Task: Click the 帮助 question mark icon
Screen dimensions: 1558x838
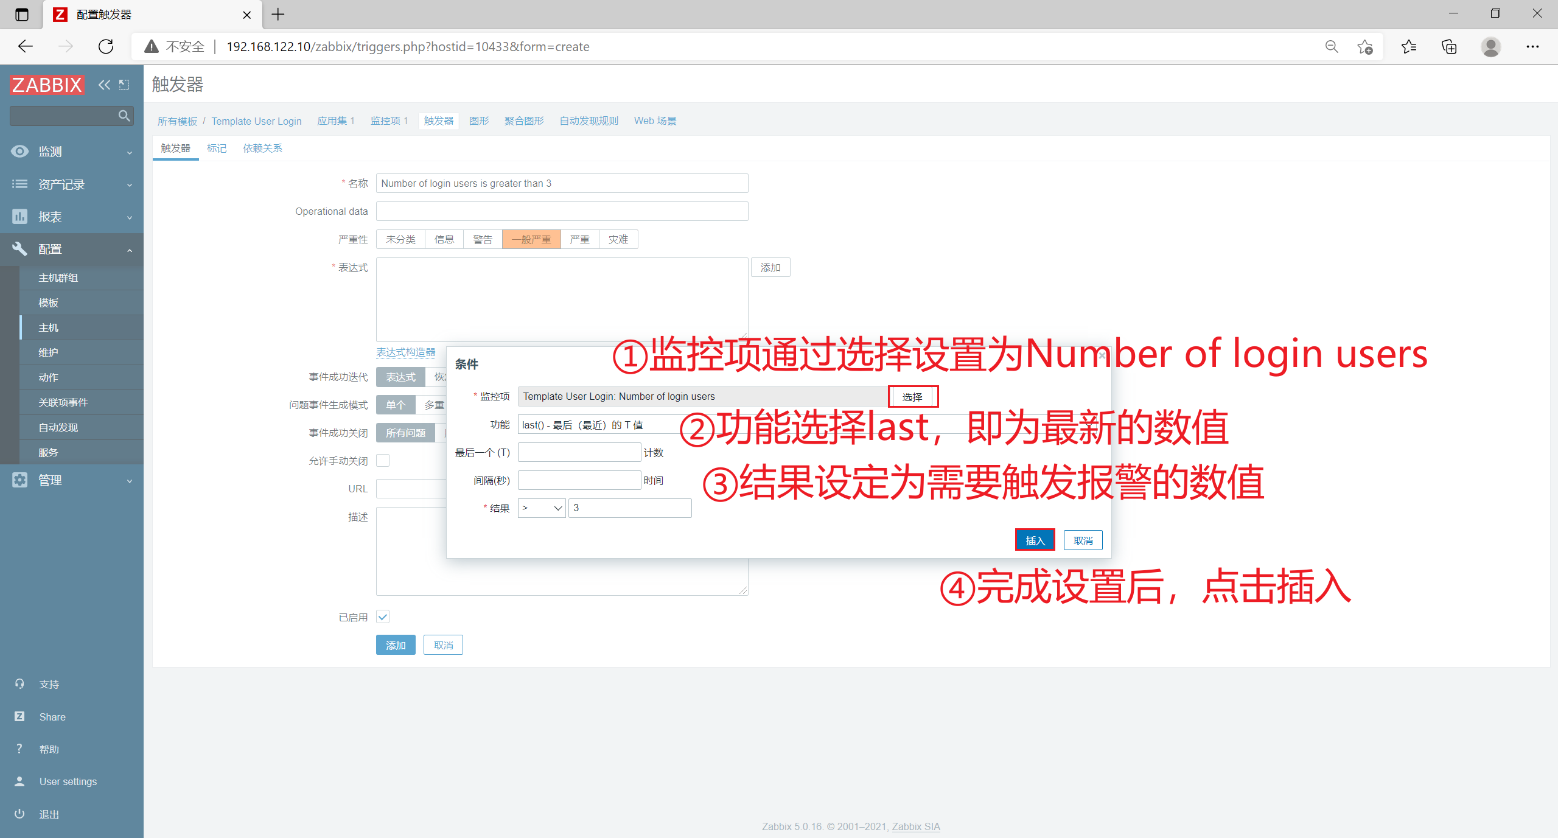Action: tap(19, 749)
